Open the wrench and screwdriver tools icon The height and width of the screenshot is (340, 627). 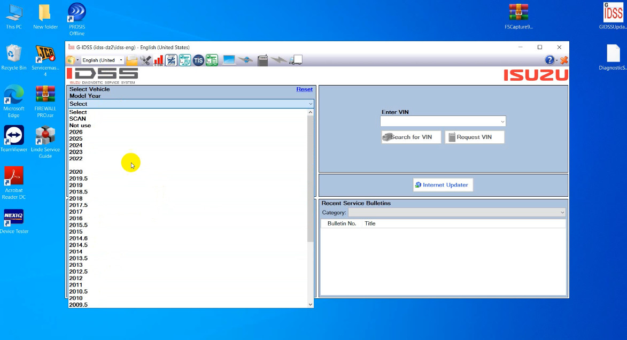[145, 60]
